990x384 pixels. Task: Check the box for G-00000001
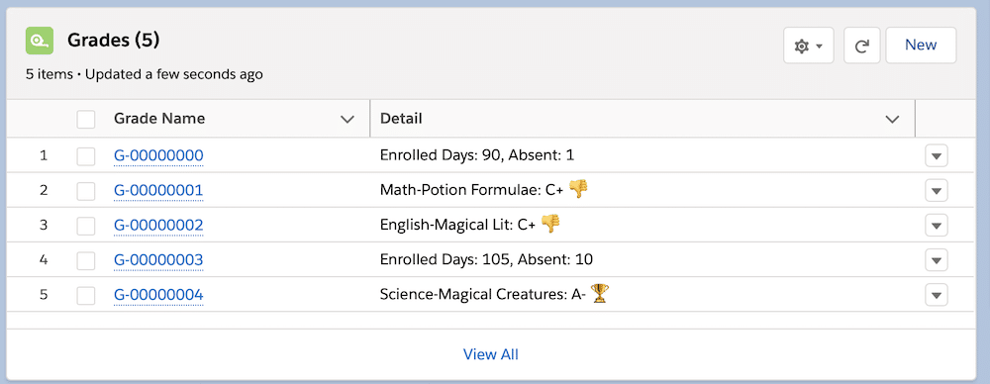(x=86, y=191)
